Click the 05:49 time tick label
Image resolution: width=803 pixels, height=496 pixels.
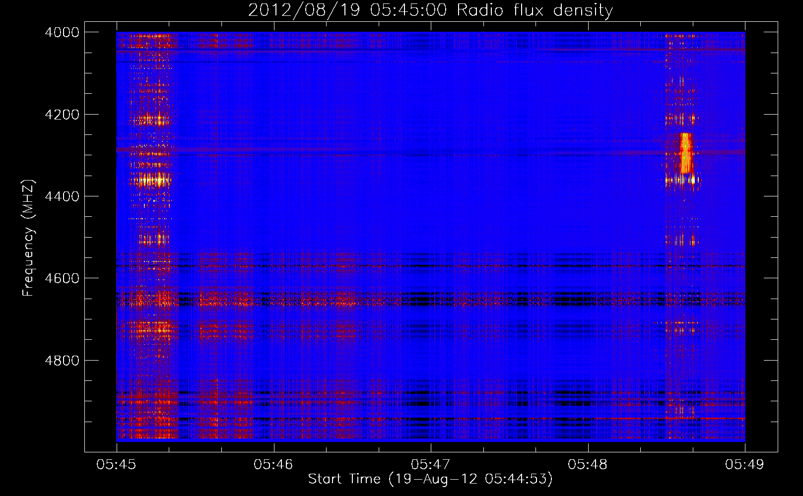pyautogui.click(x=745, y=464)
